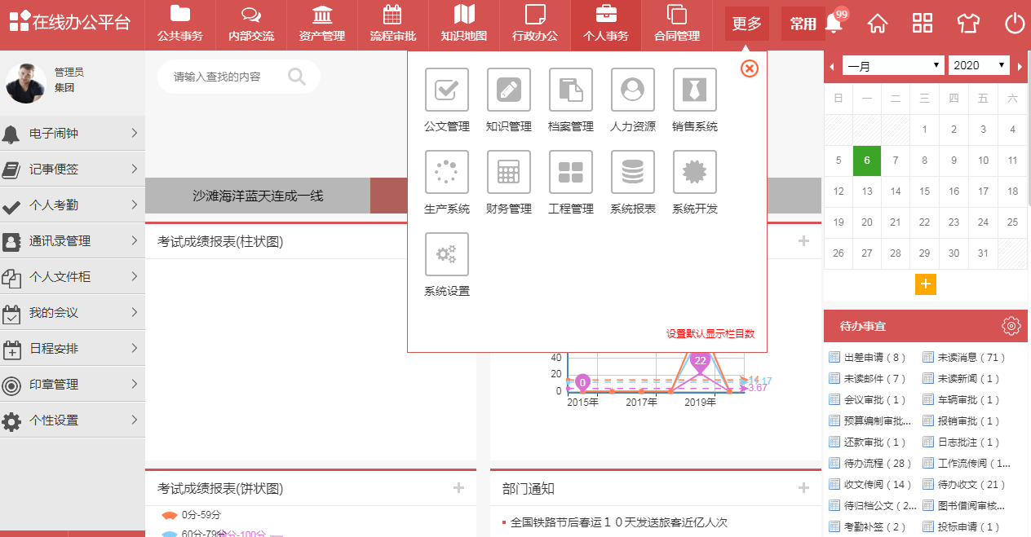Open the year dropdown showing 2020
1031x537 pixels.
point(978,65)
